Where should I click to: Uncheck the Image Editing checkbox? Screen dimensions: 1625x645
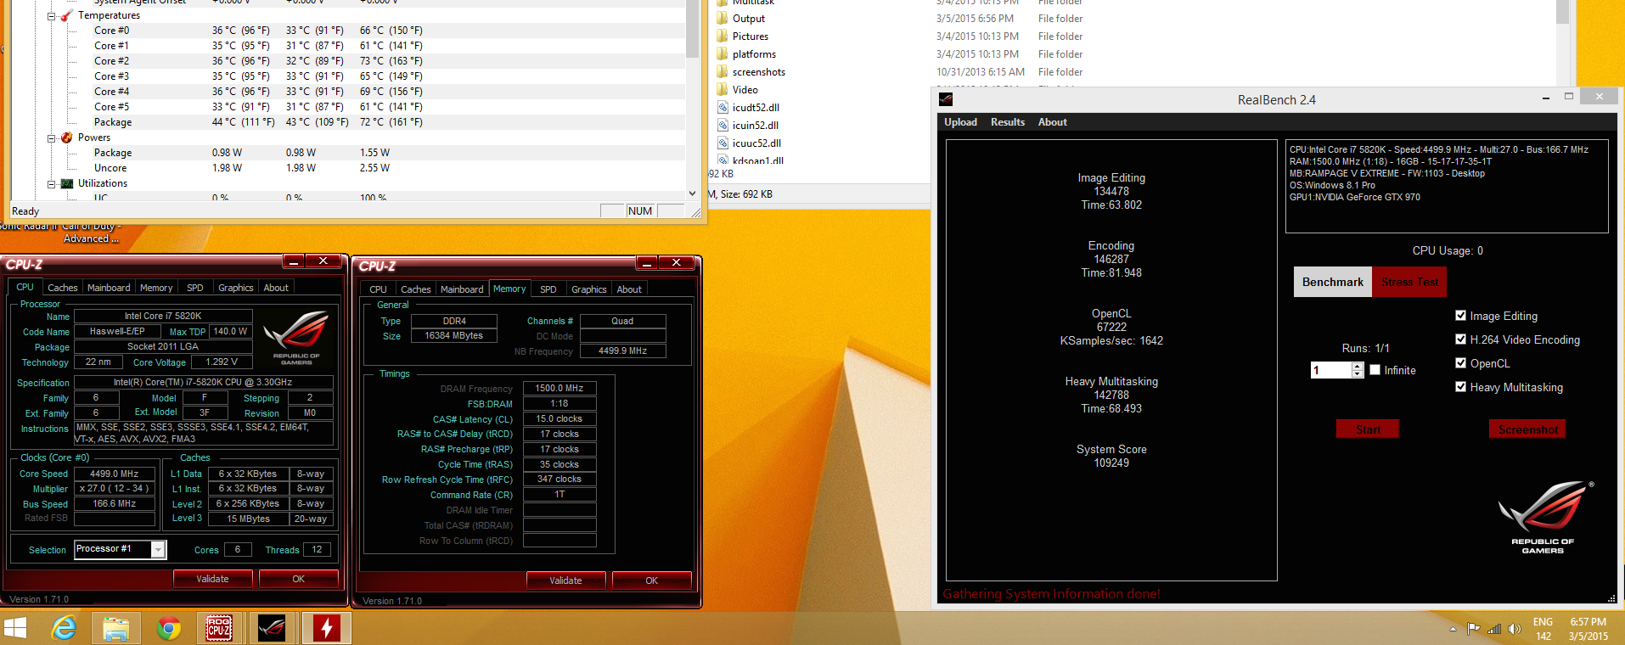(x=1460, y=315)
